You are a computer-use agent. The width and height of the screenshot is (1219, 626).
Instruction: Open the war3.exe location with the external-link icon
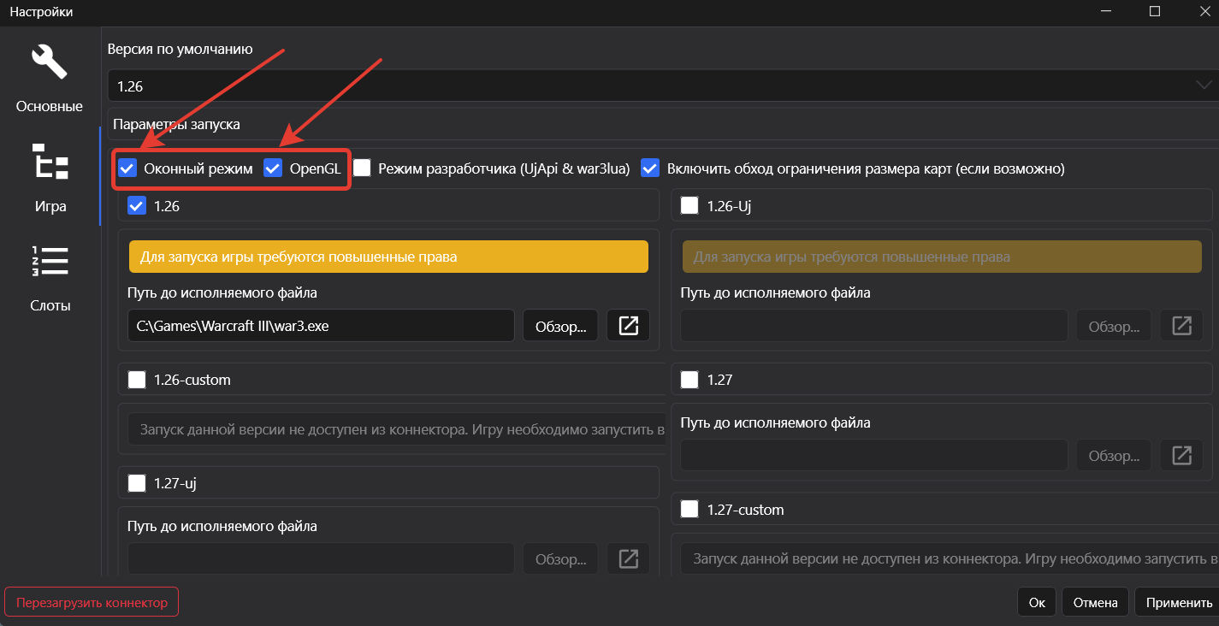pos(629,326)
